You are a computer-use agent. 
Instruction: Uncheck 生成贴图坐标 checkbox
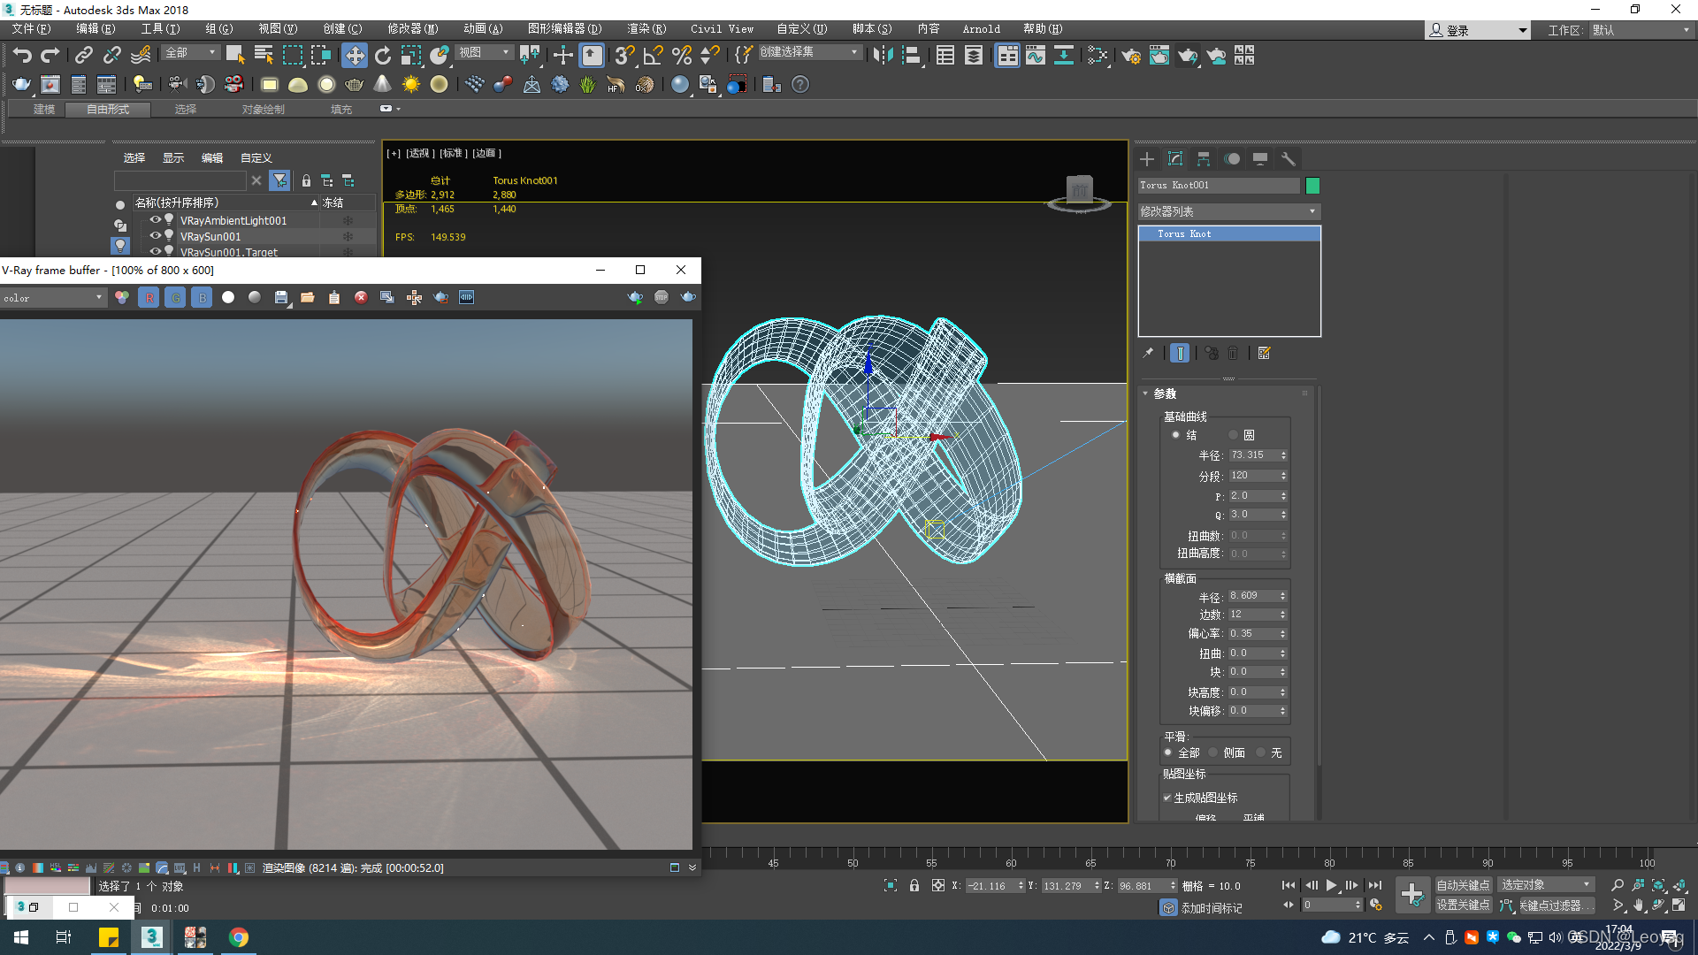1167,798
